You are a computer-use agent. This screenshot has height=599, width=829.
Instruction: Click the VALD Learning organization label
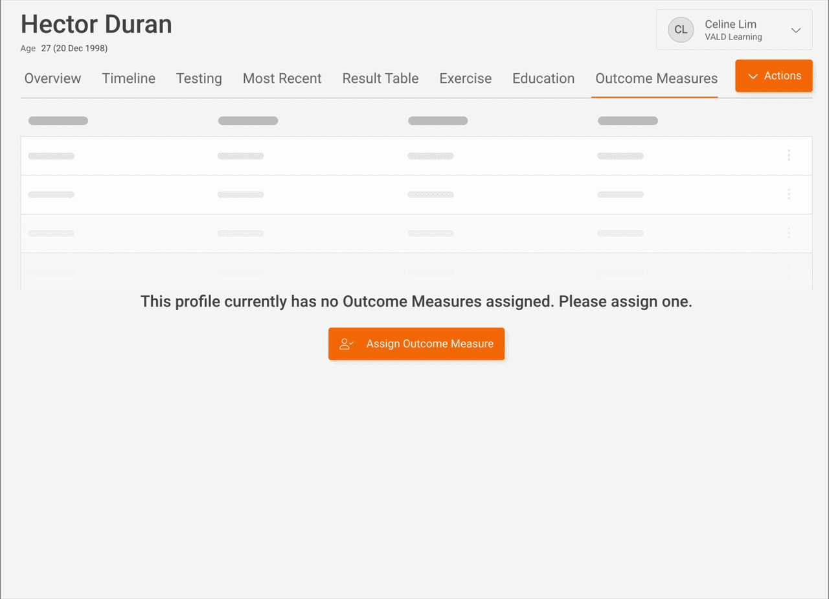click(x=733, y=37)
